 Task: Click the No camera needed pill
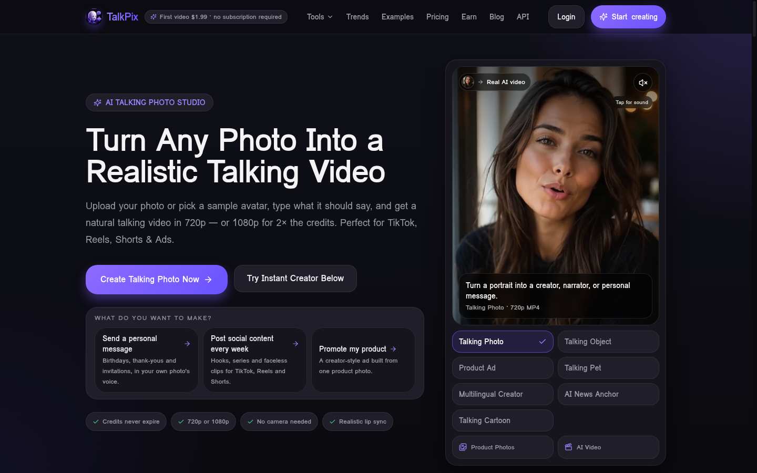[x=279, y=421]
